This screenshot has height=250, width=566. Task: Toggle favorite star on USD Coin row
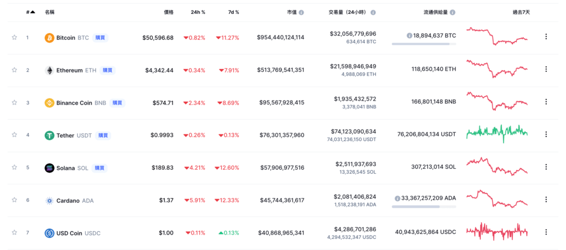click(x=14, y=233)
